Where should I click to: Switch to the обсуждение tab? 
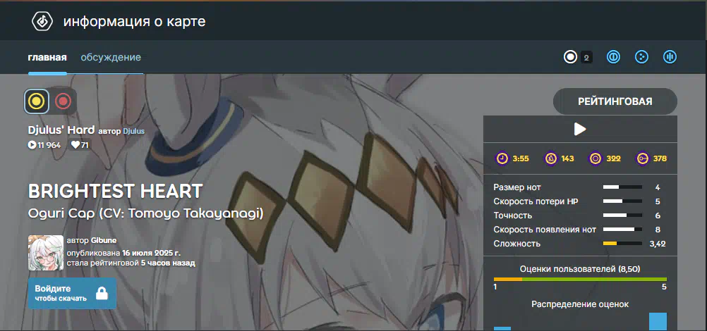coord(111,57)
